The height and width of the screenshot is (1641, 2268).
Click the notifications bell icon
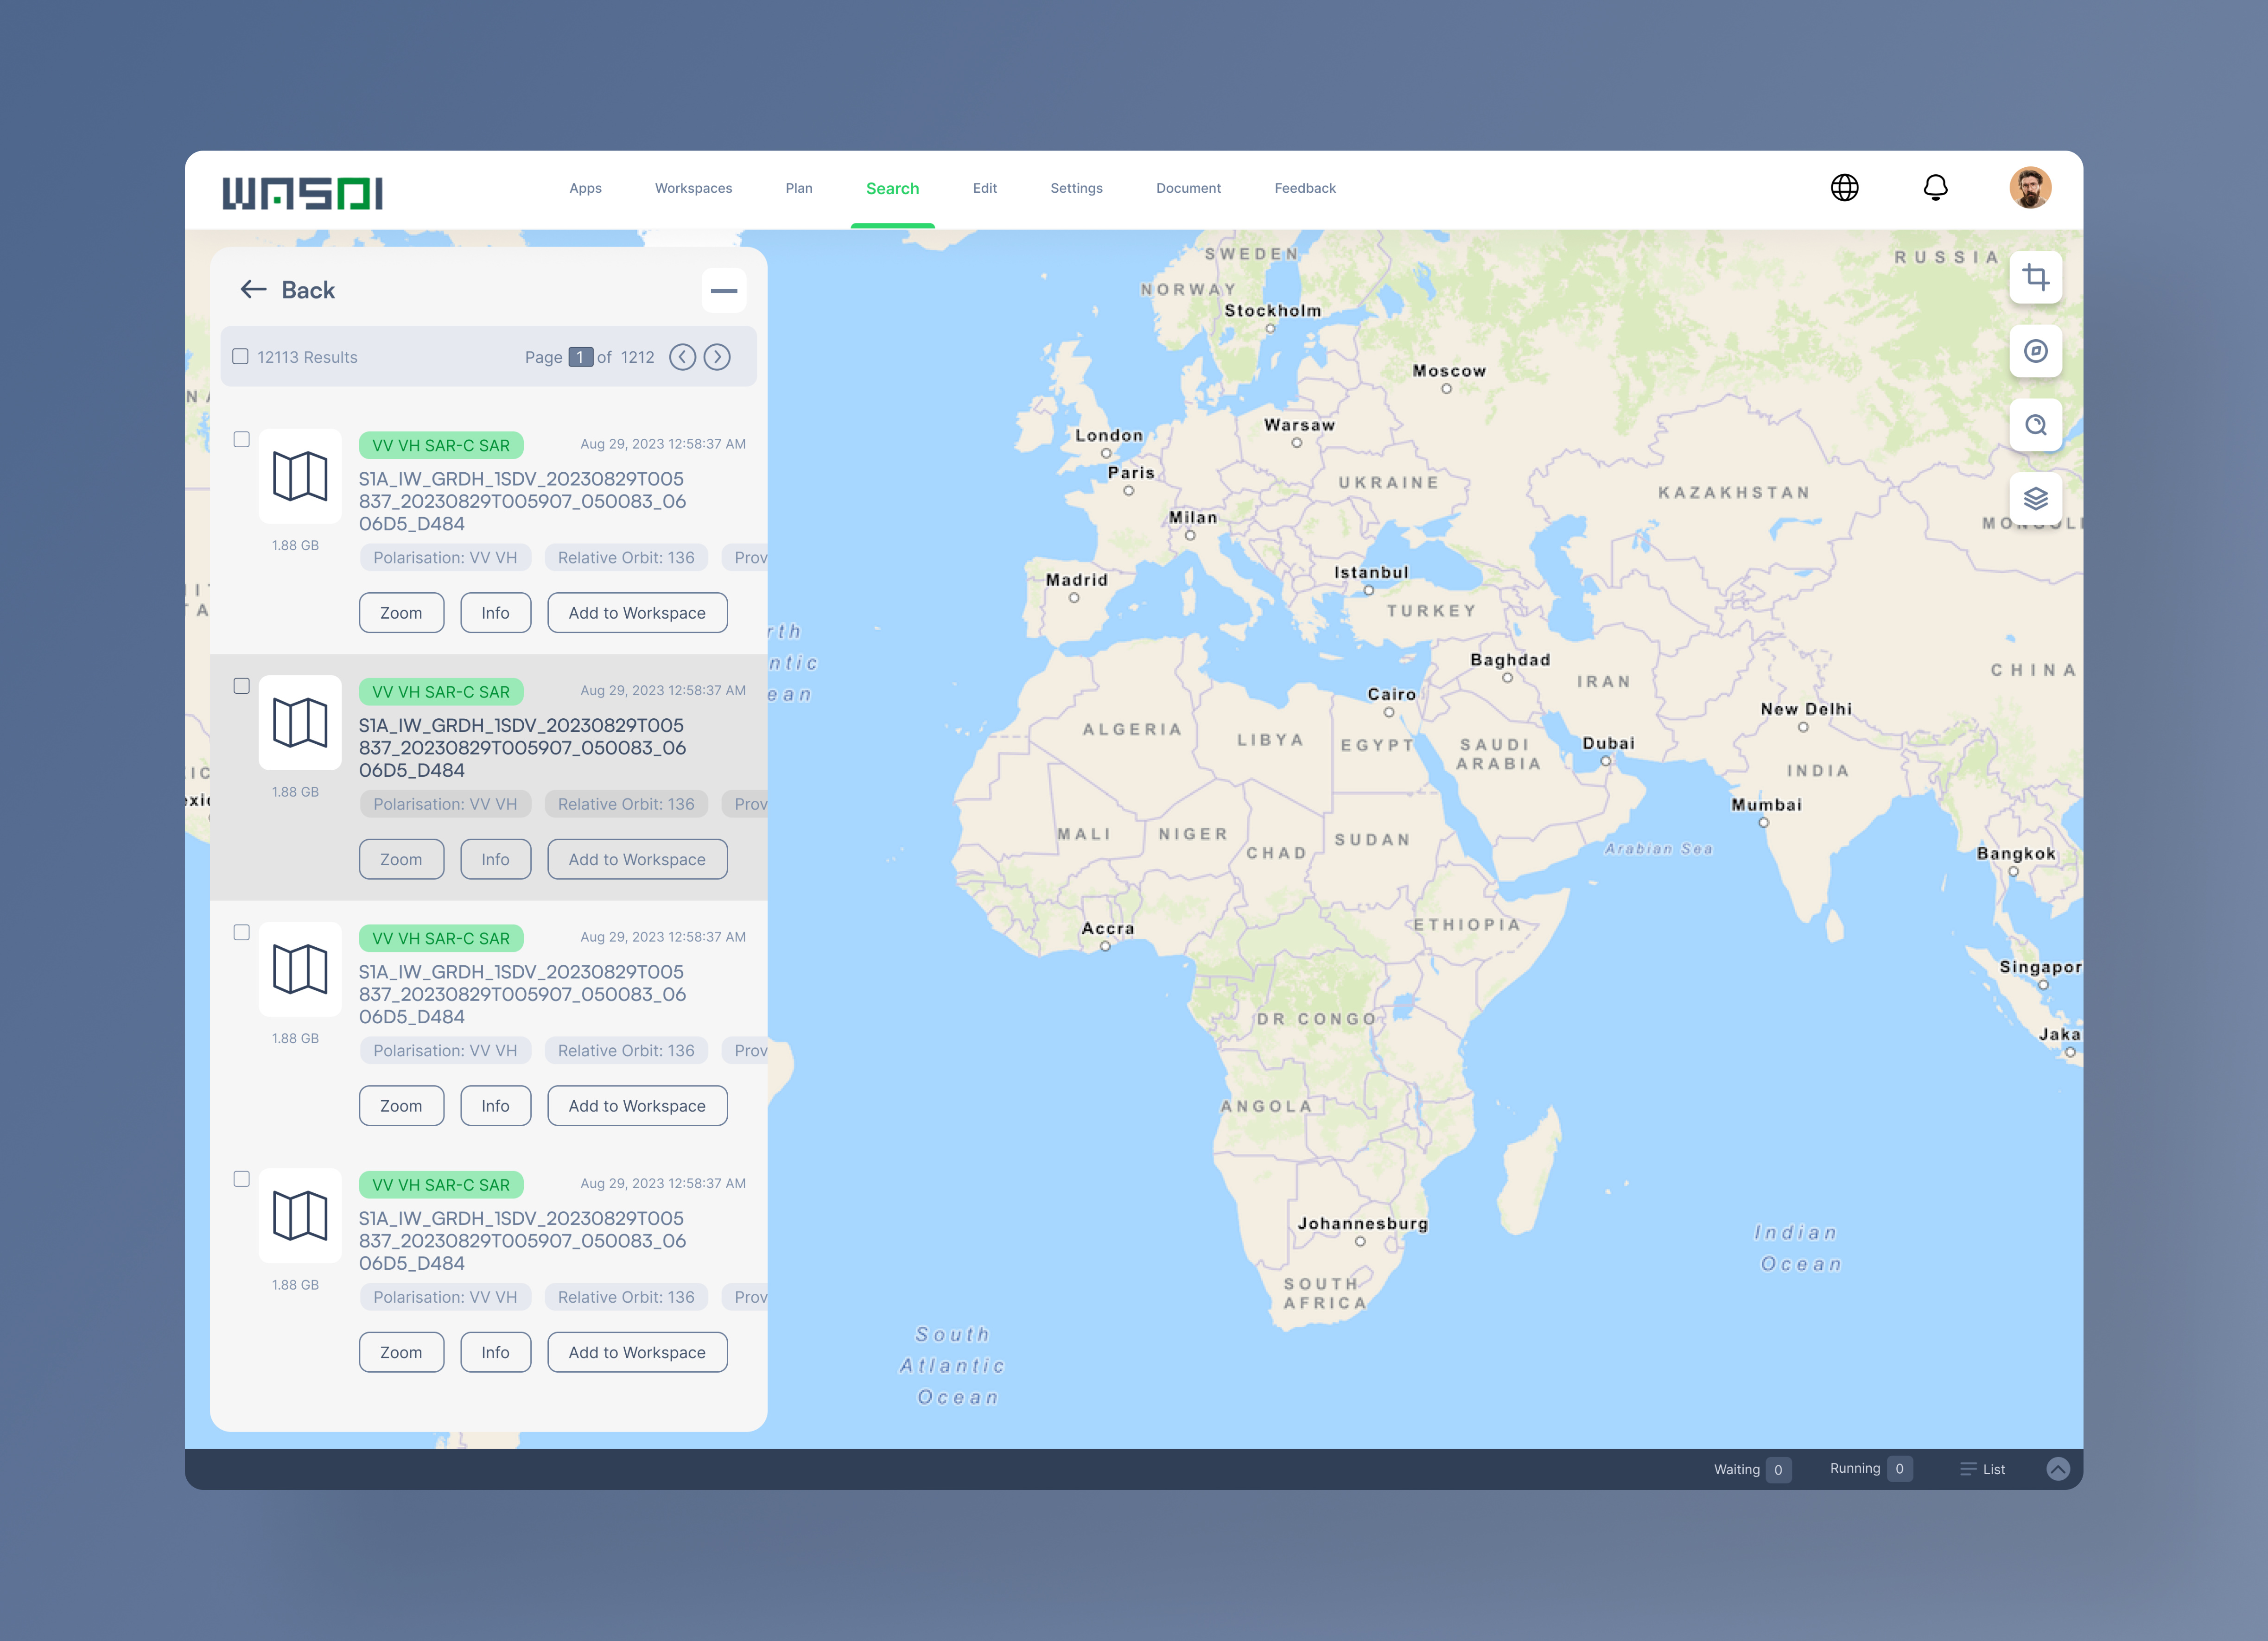(x=1935, y=188)
